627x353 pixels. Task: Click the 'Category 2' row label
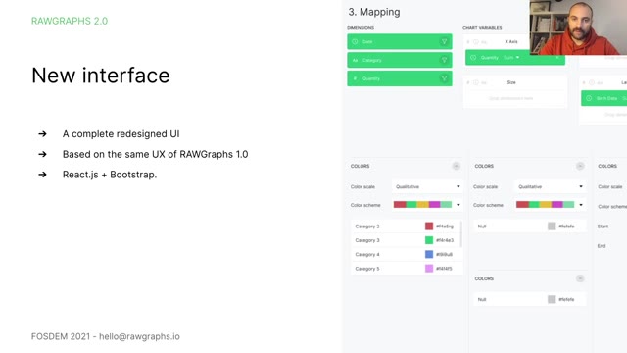[x=367, y=227]
